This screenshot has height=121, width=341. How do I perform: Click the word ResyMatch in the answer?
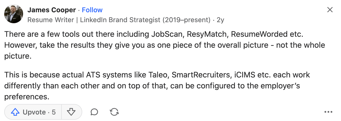pyautogui.click(x=207, y=34)
